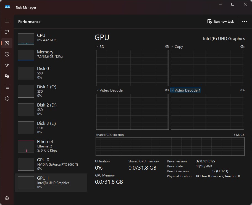Image resolution: width=252 pixels, height=205 pixels.
Task: Open the Video Decode 1 dropdown chevron
Action: pyautogui.click(x=172, y=90)
